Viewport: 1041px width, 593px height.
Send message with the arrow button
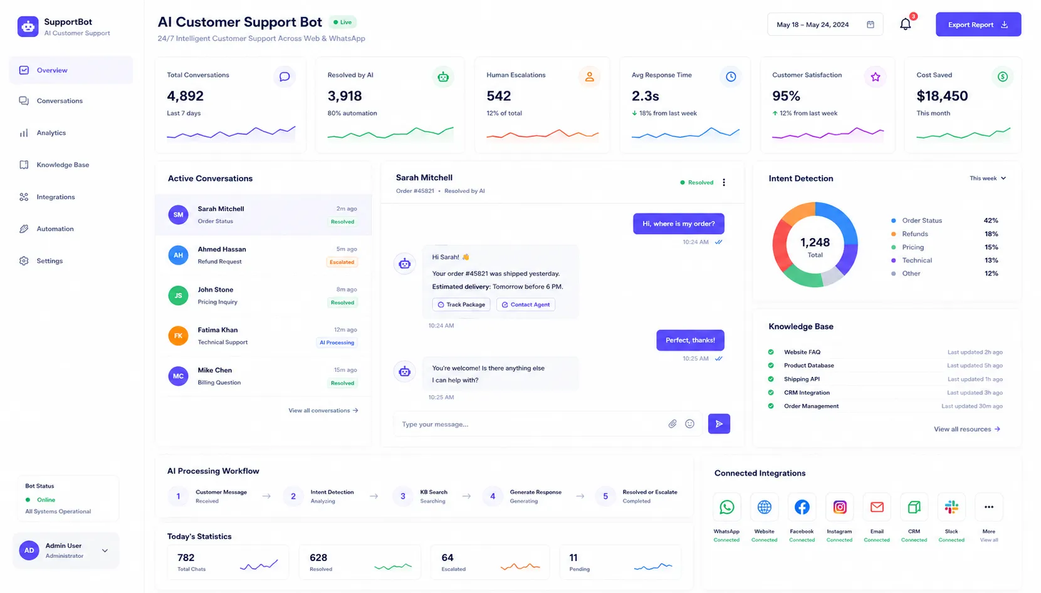pos(719,424)
